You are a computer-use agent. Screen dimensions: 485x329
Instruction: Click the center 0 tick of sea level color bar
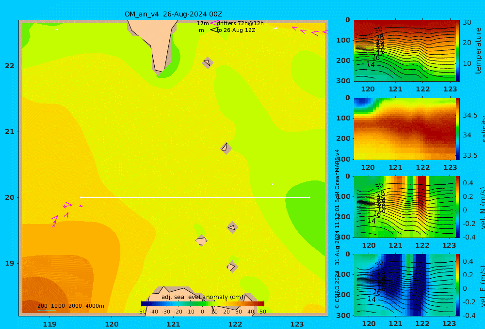[203, 312]
